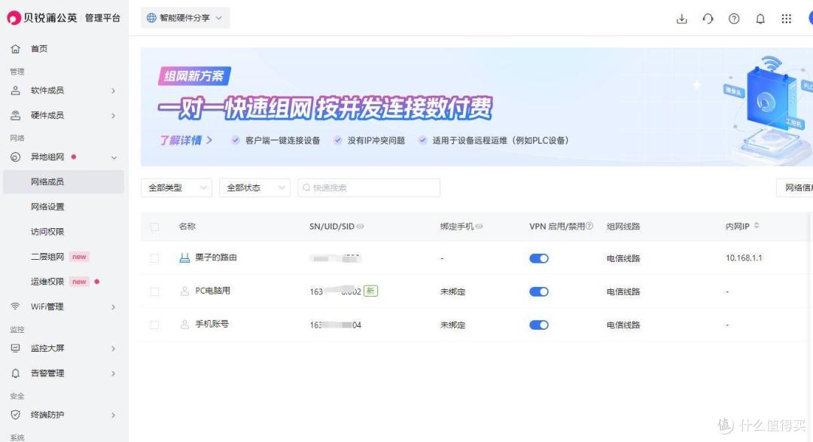Disable VPN switch for PC电脑用
This screenshot has height=442, width=813.
pos(539,291)
